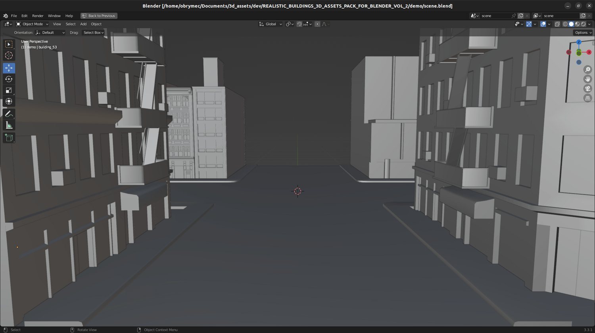Switch perspective/orthographic with the grid gizmo
Image resolution: width=595 pixels, height=333 pixels.
click(587, 98)
